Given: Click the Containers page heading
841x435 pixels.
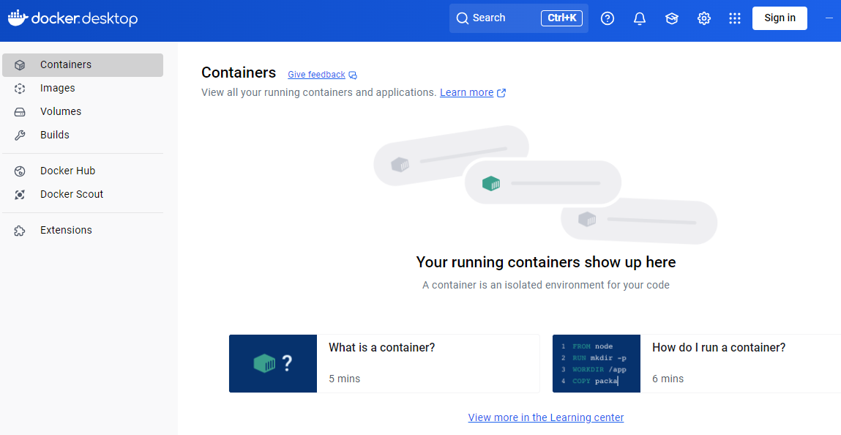Looking at the screenshot, I should (239, 72).
